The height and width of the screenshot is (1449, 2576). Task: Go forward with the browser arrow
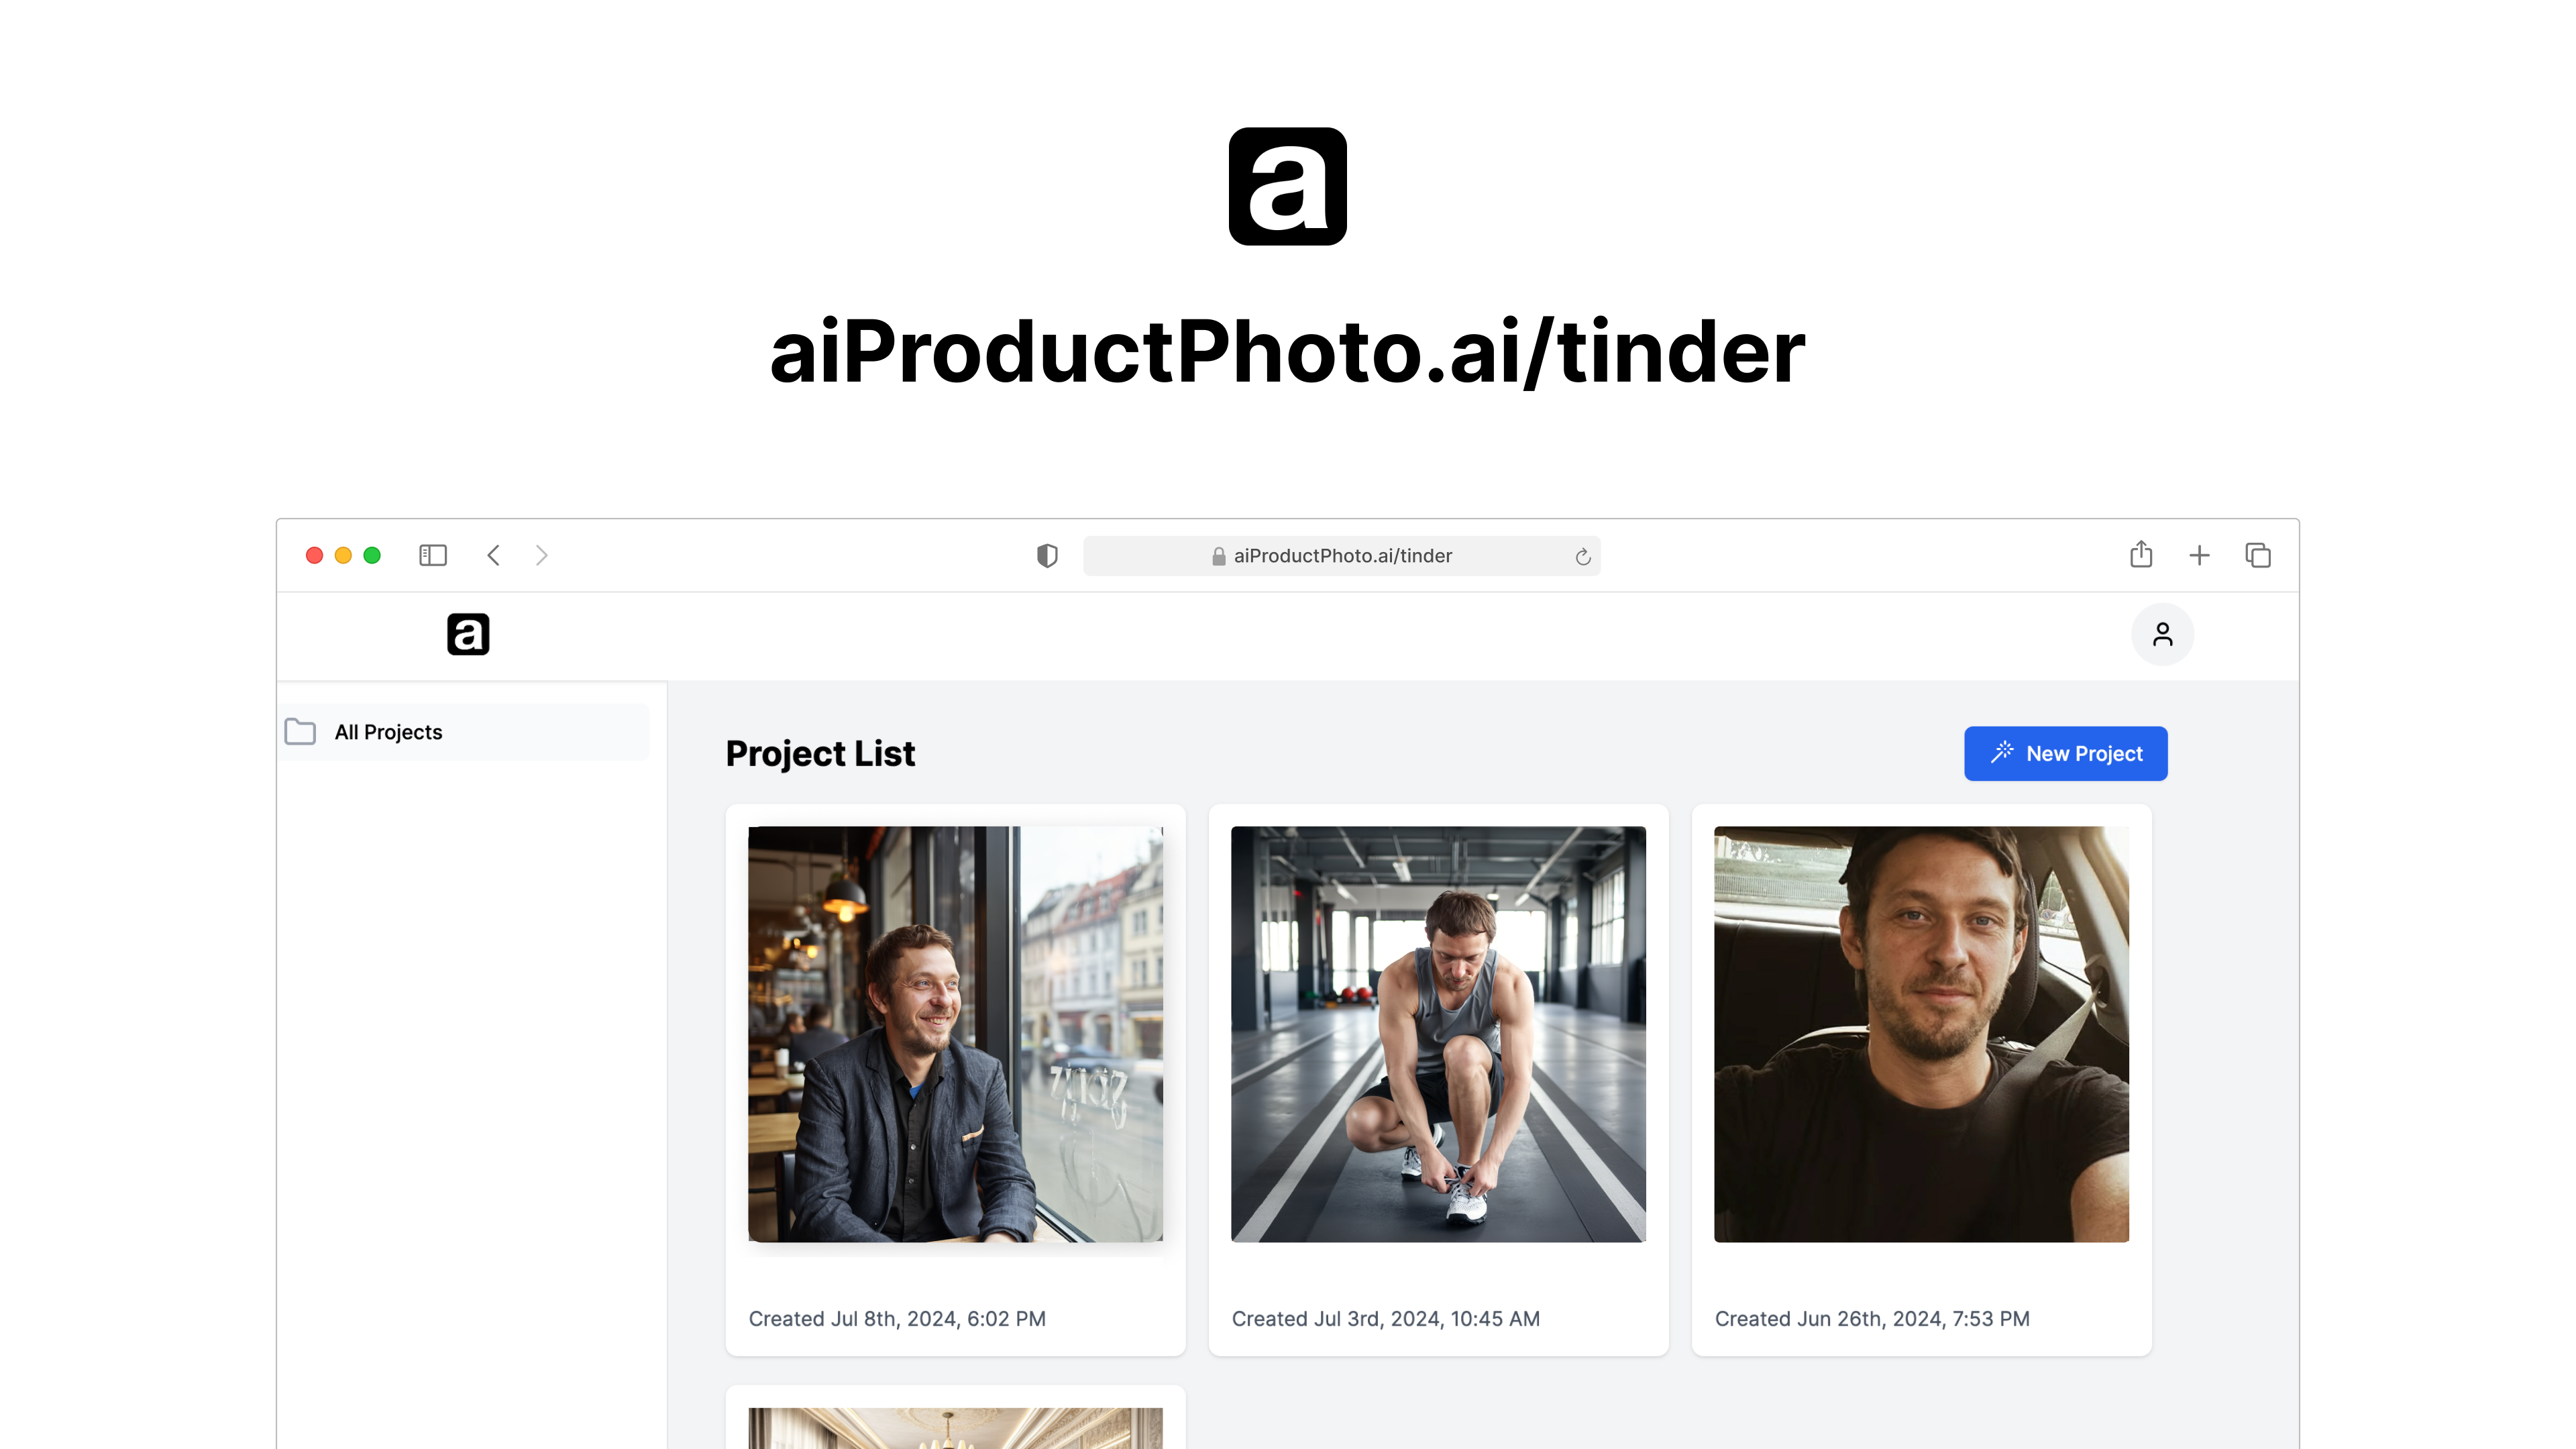pos(541,555)
